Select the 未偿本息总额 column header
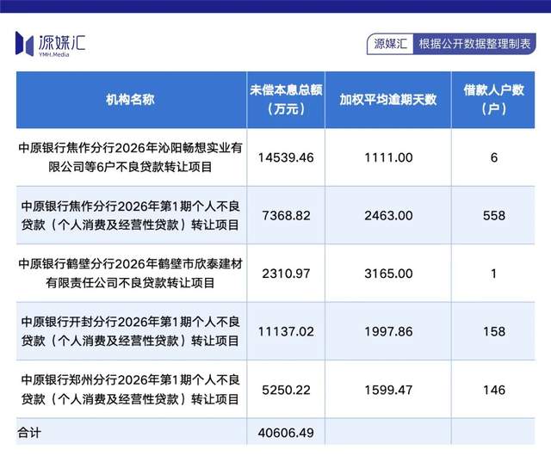The width and height of the screenshot is (551, 462). click(285, 99)
